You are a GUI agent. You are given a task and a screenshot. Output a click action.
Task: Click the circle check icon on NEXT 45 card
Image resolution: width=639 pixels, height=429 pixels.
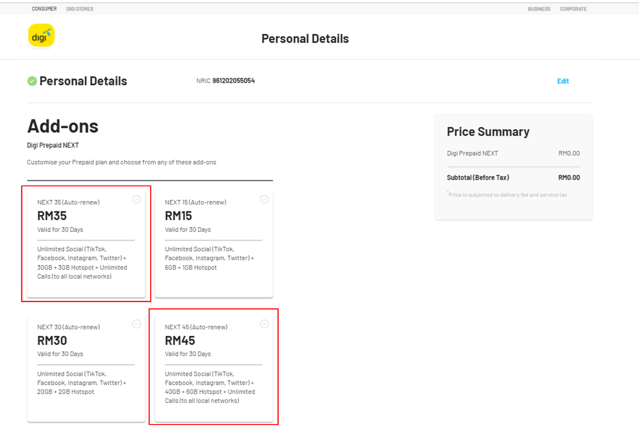pyautogui.click(x=264, y=324)
